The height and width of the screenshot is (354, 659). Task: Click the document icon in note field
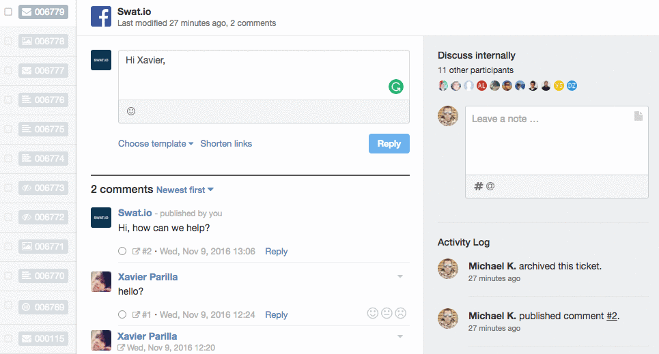point(639,116)
